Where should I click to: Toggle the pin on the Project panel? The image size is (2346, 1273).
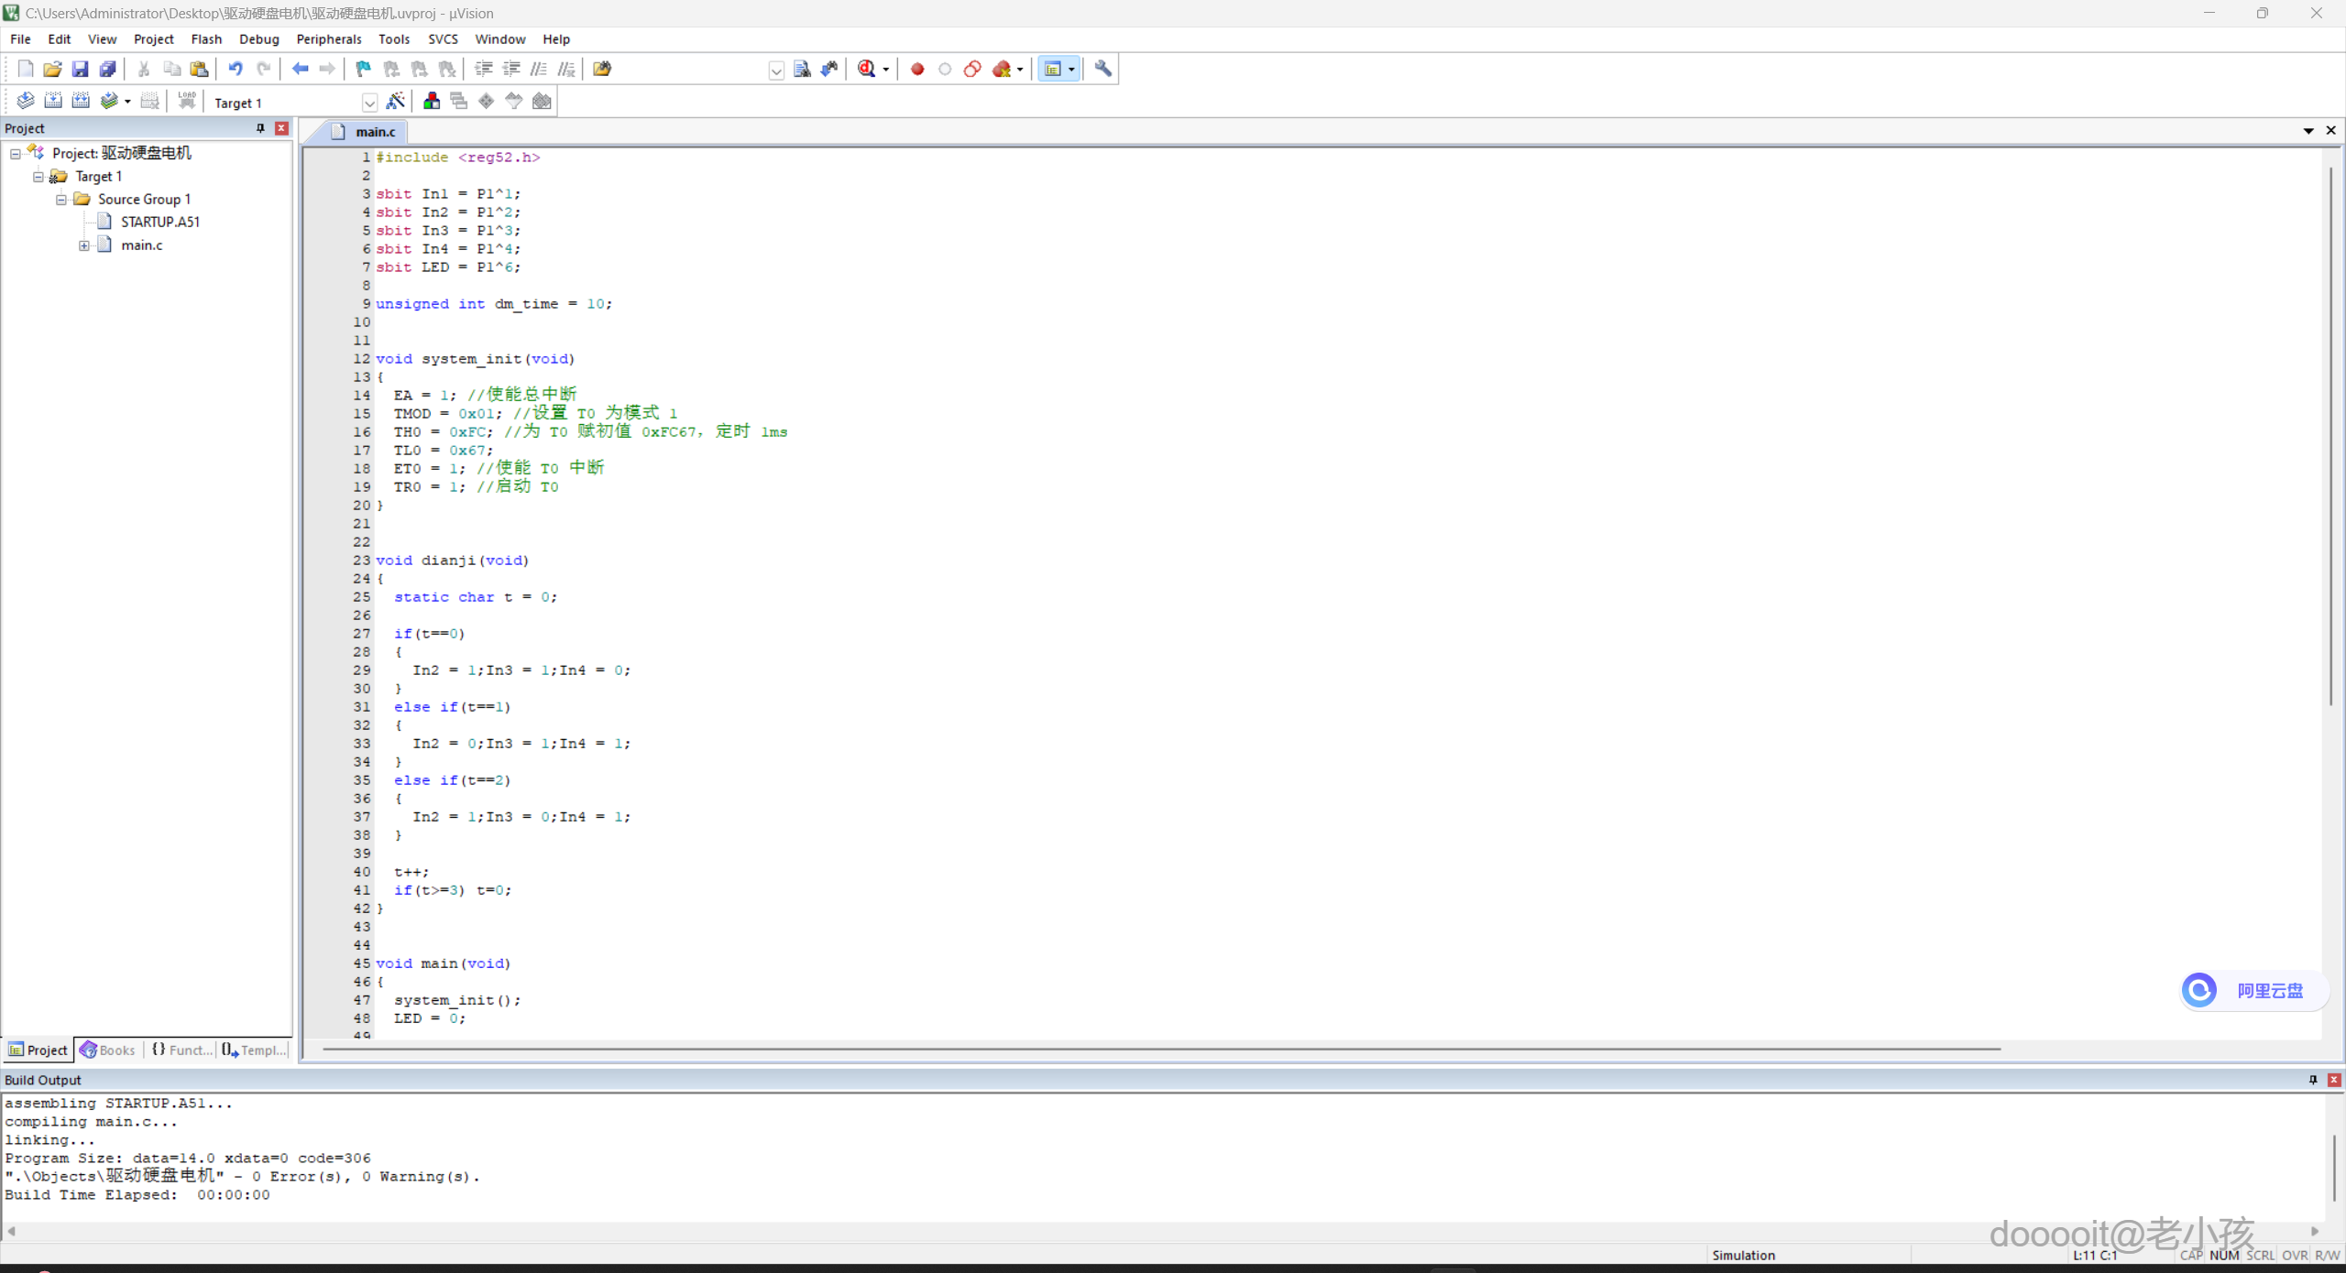coord(260,128)
